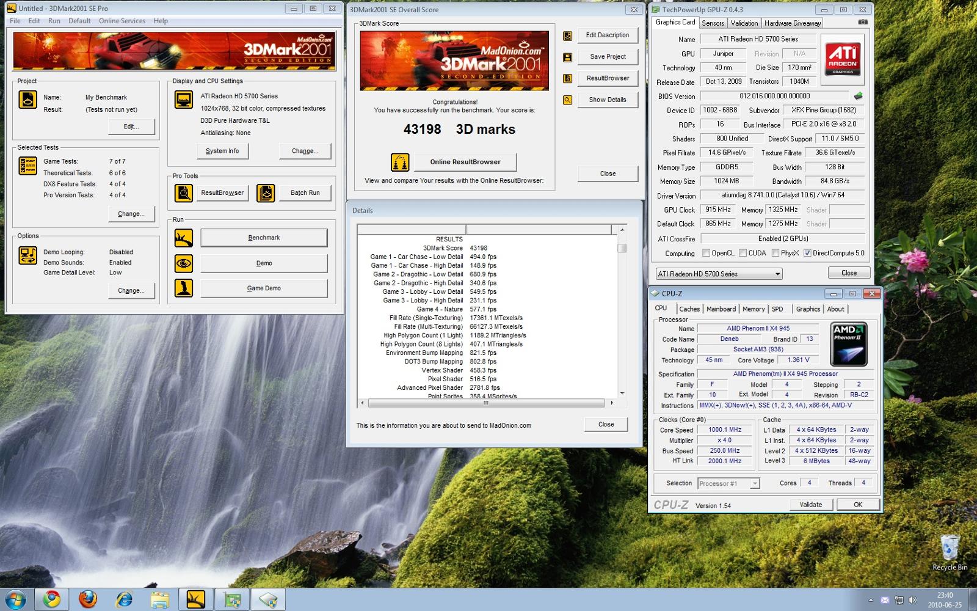The height and width of the screenshot is (611, 977).
Task: Click the Online ResultBrowser people icon
Action: (400, 162)
